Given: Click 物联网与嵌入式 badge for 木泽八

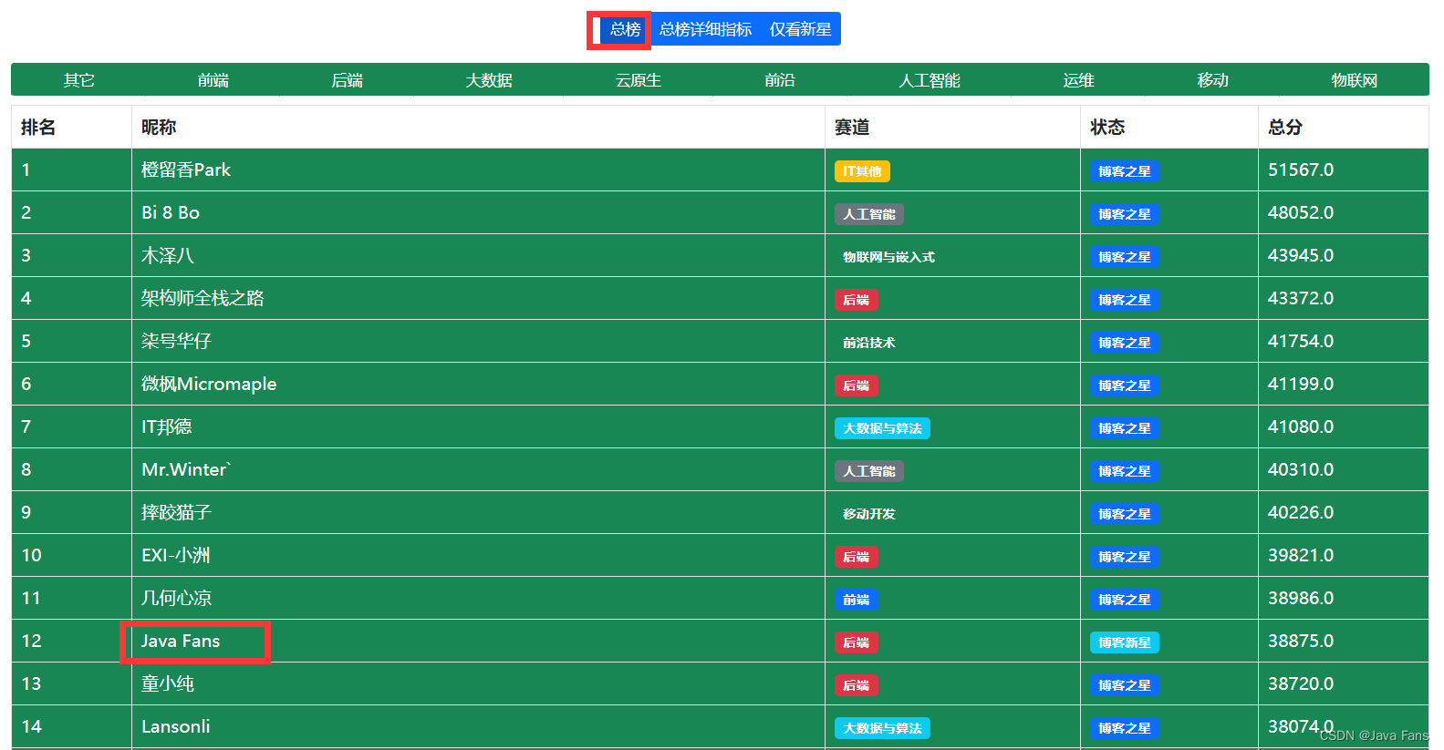Looking at the screenshot, I should [x=888, y=257].
